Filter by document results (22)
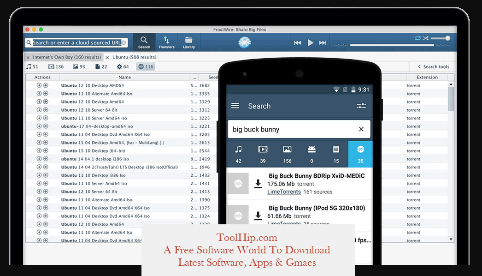Image resolution: width=482 pixels, height=276 pixels. tap(101, 66)
